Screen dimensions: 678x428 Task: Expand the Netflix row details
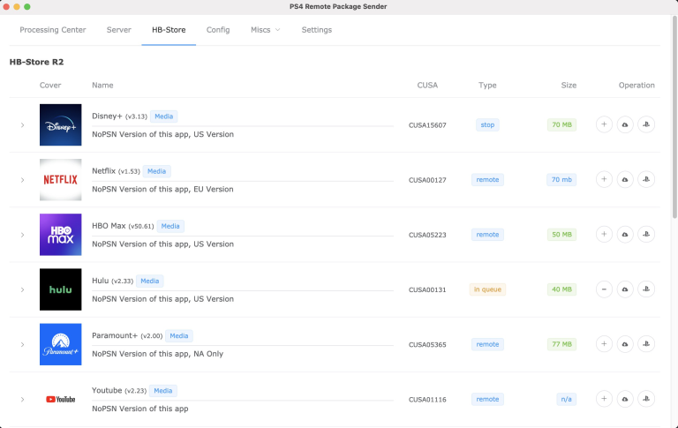click(x=22, y=180)
